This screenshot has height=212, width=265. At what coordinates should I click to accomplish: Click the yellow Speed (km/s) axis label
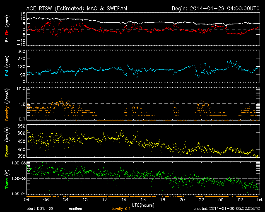click(x=7, y=142)
